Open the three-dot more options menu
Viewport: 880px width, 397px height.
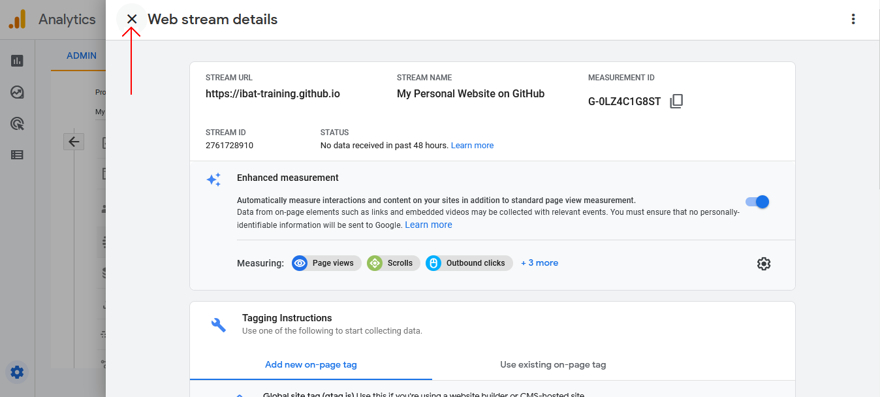(853, 19)
